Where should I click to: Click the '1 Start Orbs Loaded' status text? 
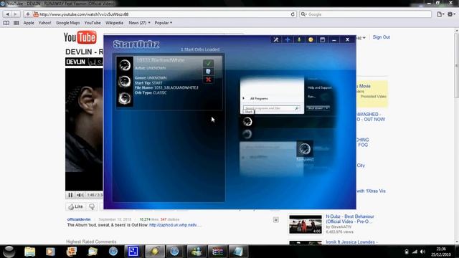200,49
